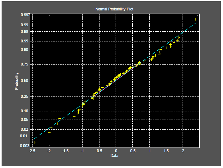Viewport: 223px width, 168px height.
Task: Select the lowest yellow data point marker
Action: click(34, 142)
